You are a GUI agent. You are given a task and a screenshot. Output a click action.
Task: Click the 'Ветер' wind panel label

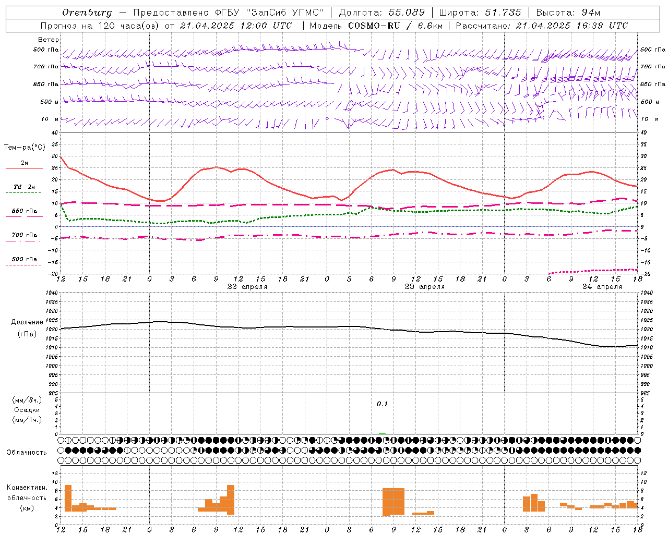pos(49,40)
